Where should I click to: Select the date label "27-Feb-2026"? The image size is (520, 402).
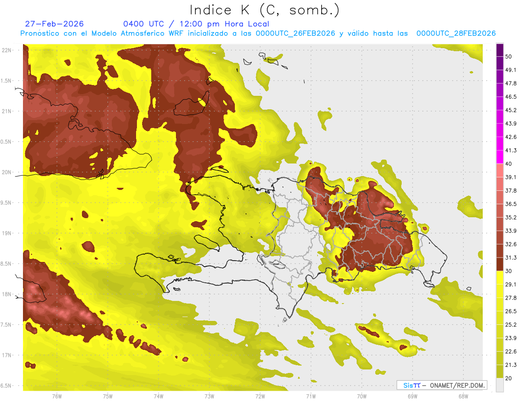54,24
